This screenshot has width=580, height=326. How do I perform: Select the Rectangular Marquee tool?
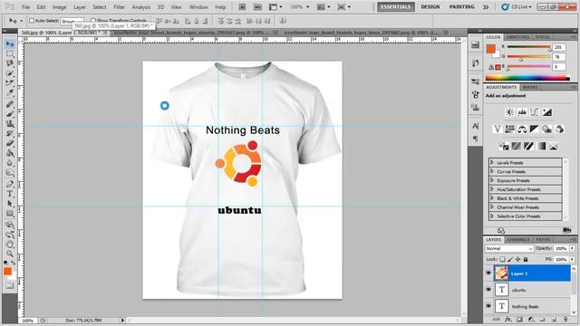click(x=10, y=54)
